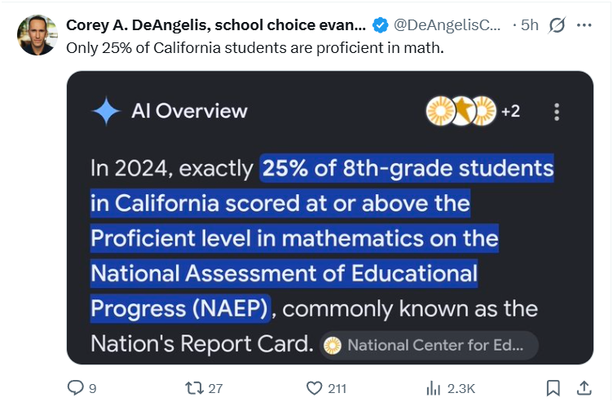The width and height of the screenshot is (613, 402).
Task: Open the star source icon
Action: tap(462, 111)
